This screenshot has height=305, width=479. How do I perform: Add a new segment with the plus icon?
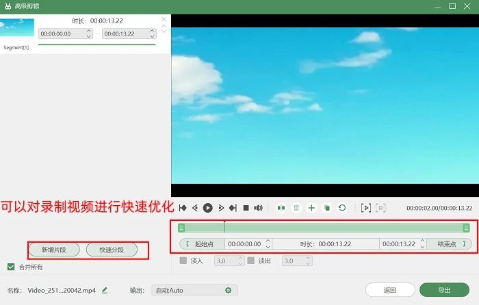(x=311, y=208)
